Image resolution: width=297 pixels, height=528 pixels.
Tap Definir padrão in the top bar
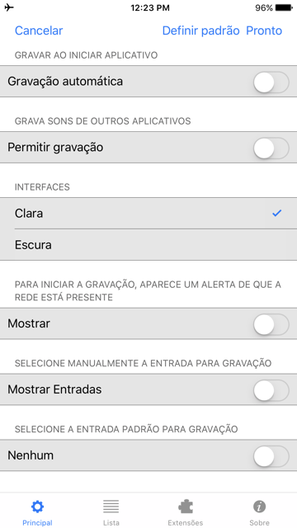200,31
